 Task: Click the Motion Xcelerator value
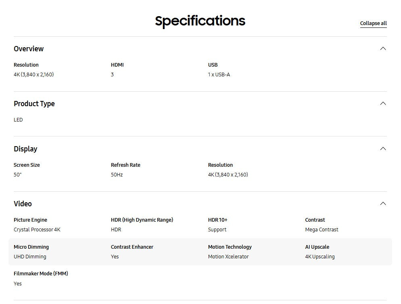coord(228,257)
